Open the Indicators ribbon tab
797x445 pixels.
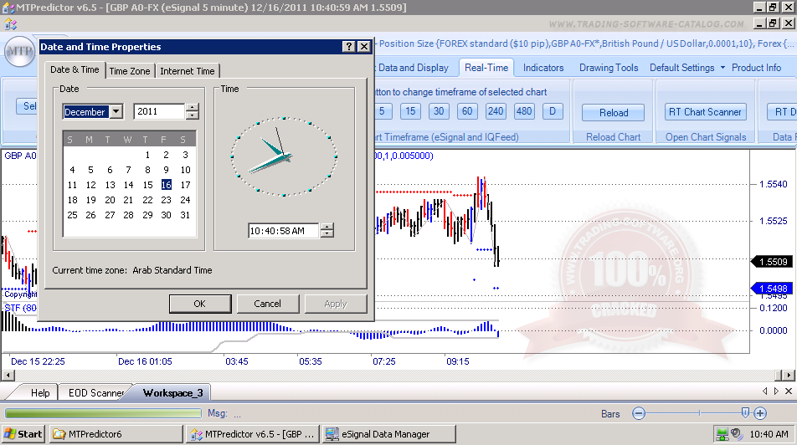[x=543, y=68]
